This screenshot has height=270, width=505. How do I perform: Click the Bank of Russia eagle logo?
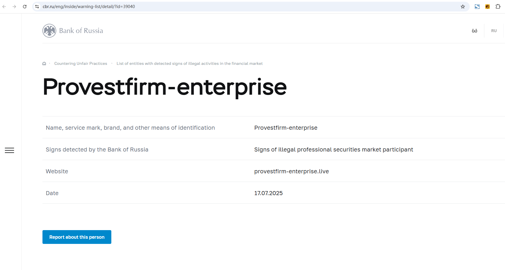pos(49,31)
